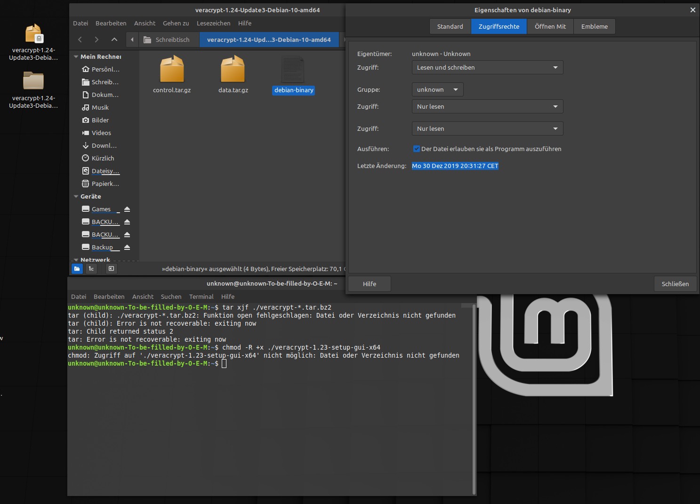This screenshot has height=504, width=700.
Task: Open file manager Datei menu
Action: click(x=80, y=23)
